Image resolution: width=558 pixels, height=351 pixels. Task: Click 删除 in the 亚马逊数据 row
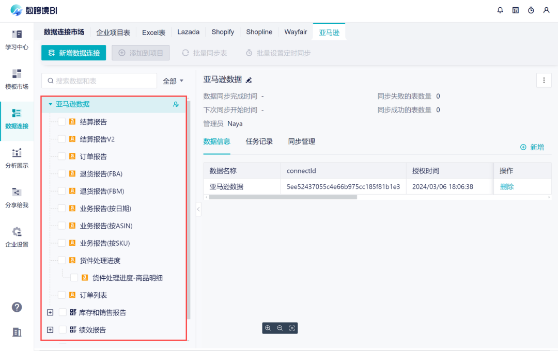[x=507, y=187]
